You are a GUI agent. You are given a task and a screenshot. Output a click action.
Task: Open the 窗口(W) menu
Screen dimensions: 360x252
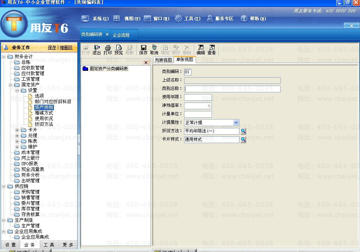pos(157,19)
